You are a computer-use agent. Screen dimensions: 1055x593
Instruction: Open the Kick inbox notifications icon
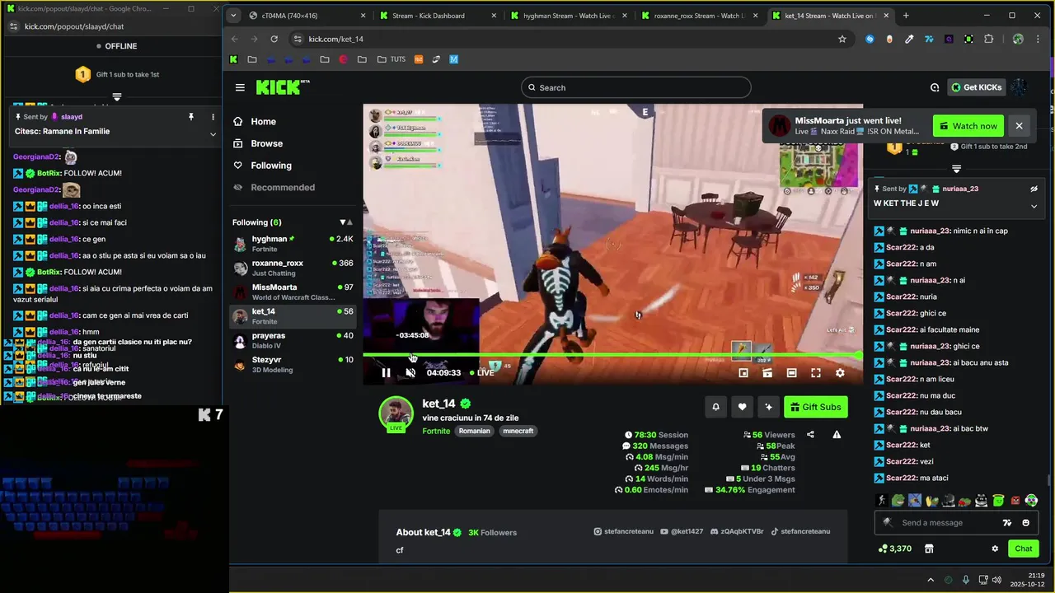tap(935, 87)
